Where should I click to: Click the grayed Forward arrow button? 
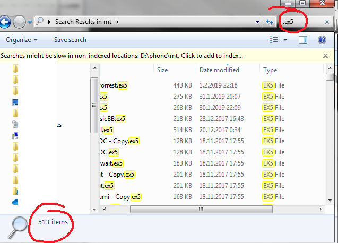20,22
